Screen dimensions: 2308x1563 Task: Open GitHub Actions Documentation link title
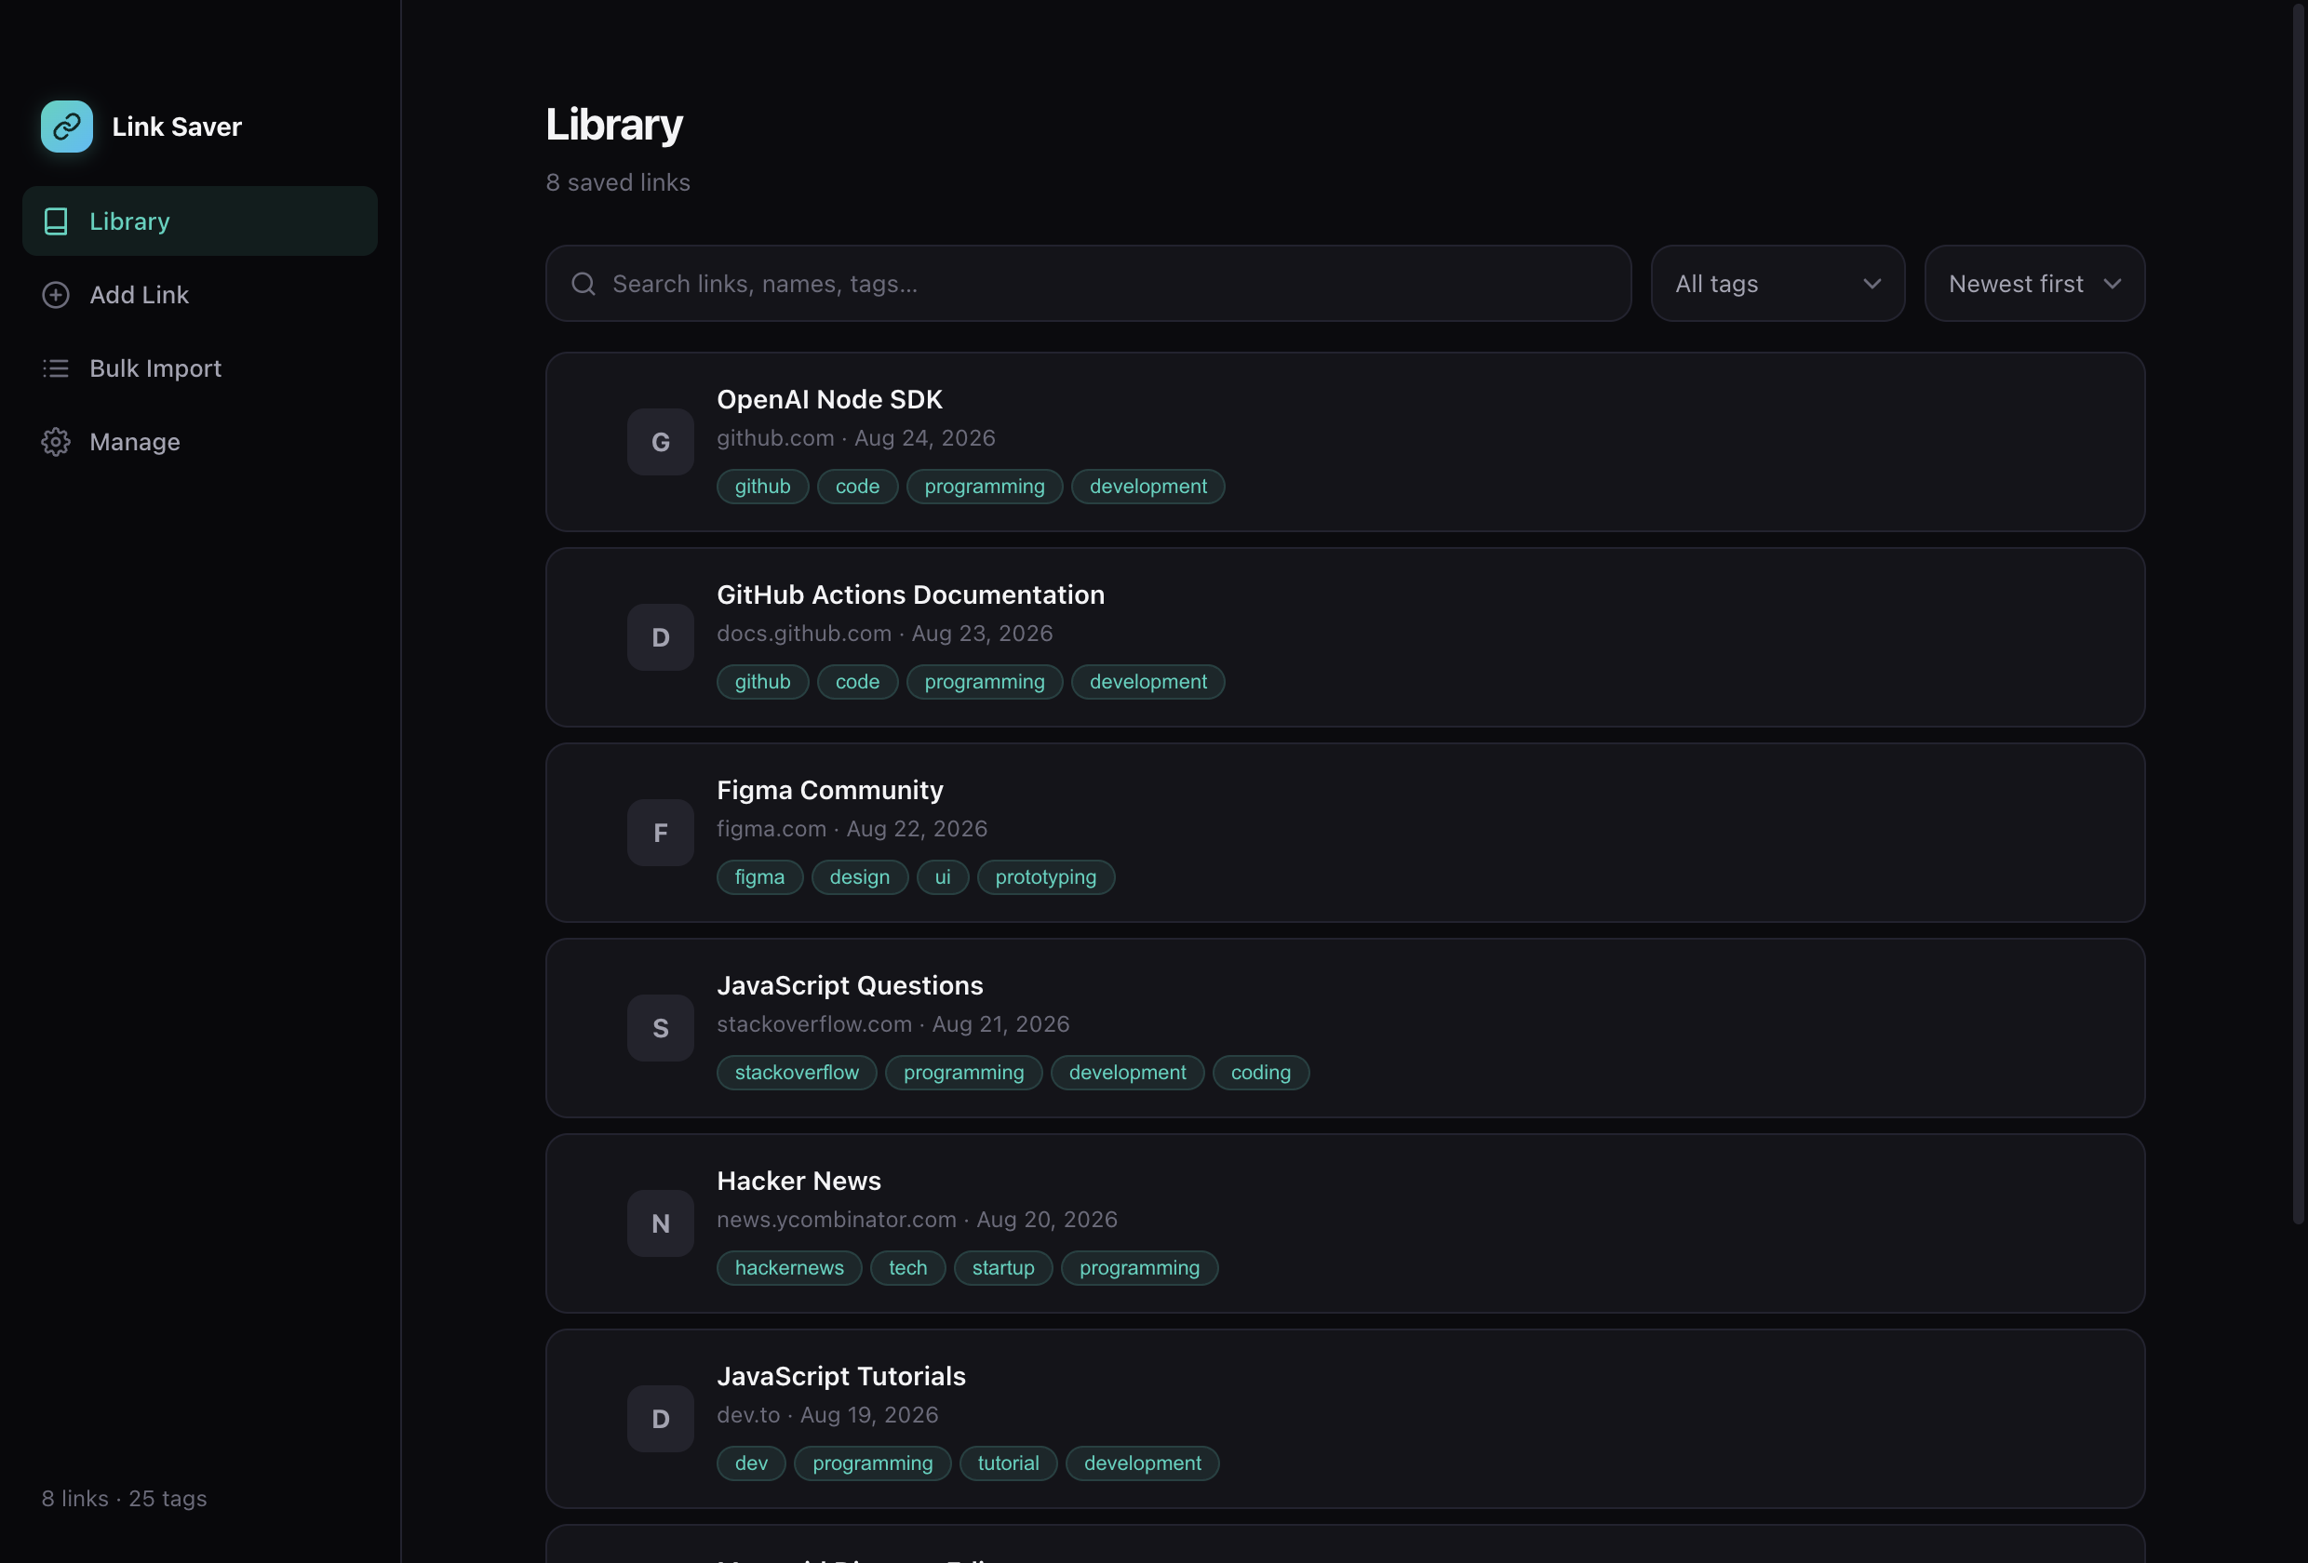[911, 594]
